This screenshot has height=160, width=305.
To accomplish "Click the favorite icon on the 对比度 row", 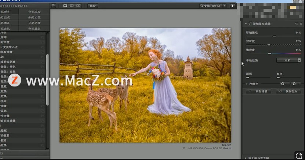I will tap(43, 42).
